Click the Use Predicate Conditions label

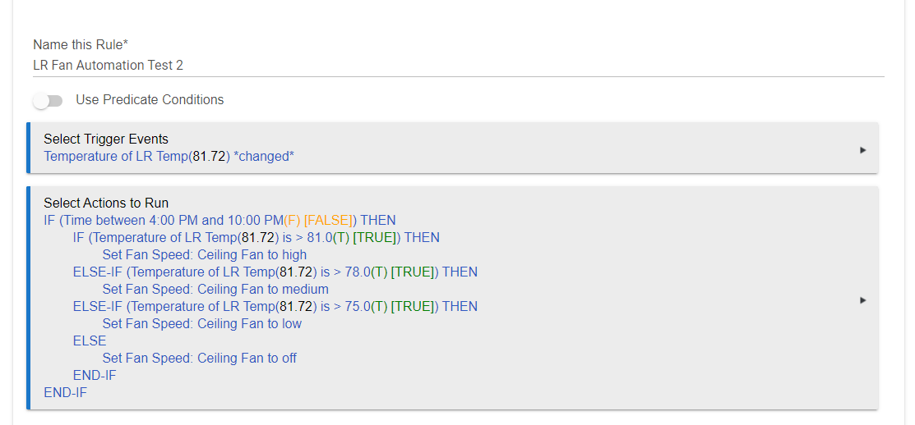[150, 99]
